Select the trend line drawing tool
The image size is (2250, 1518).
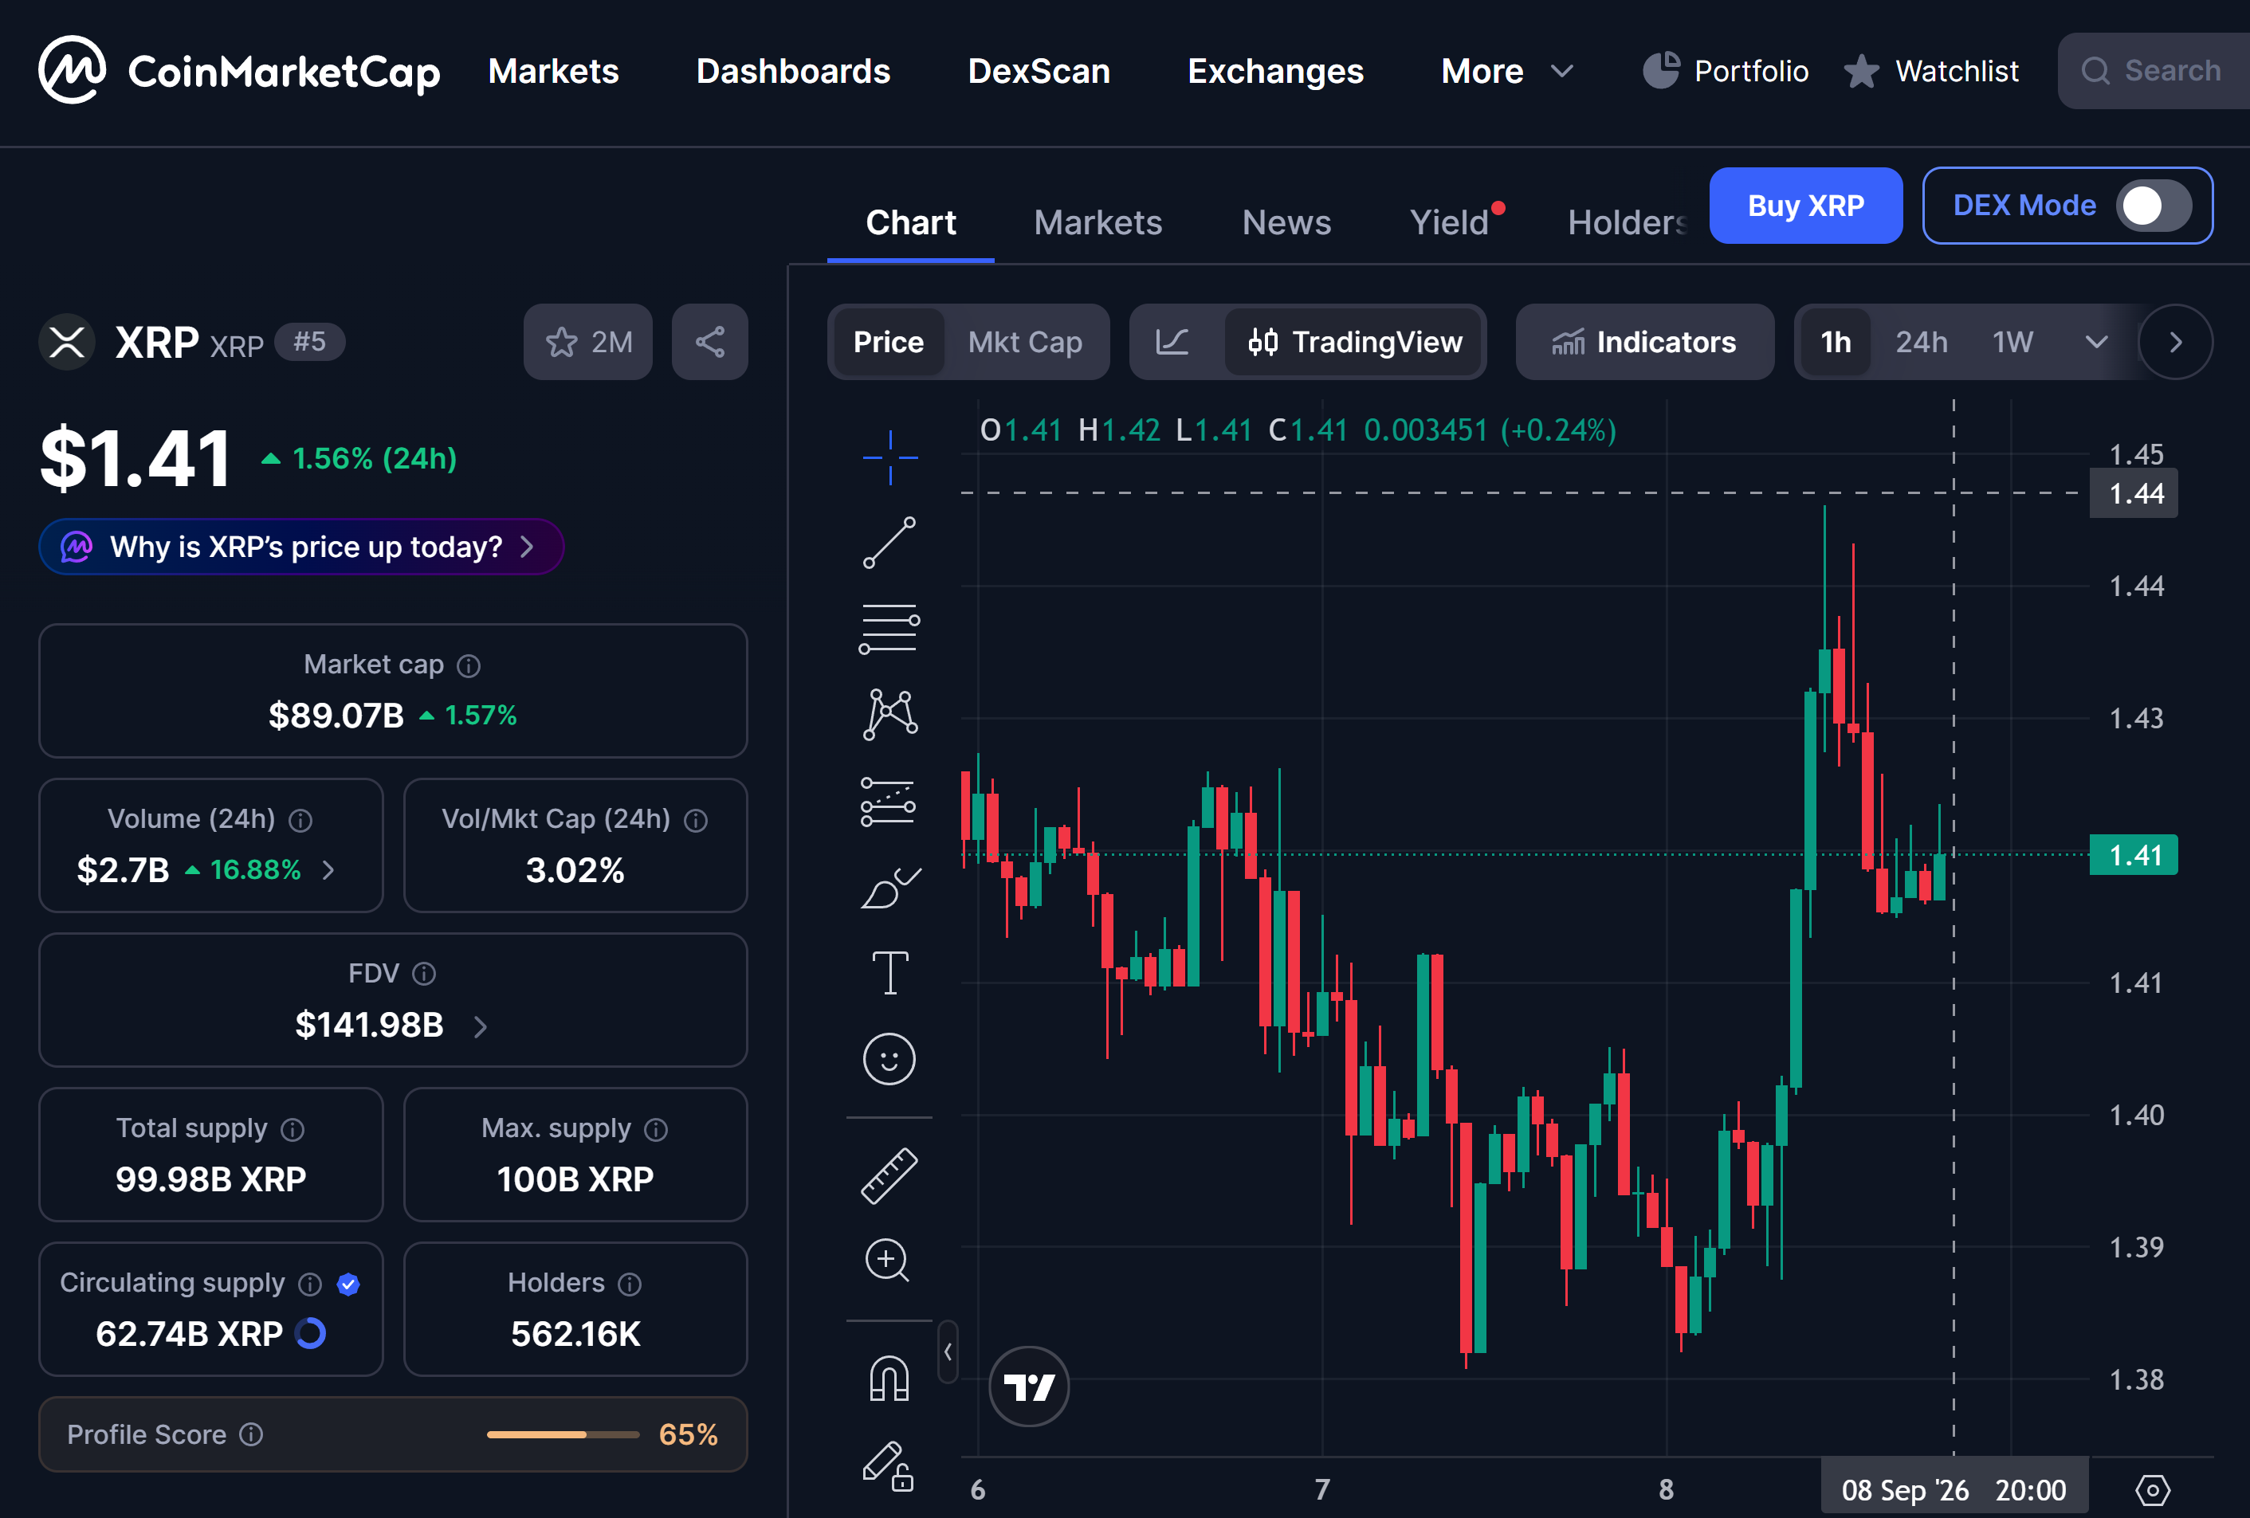[889, 542]
